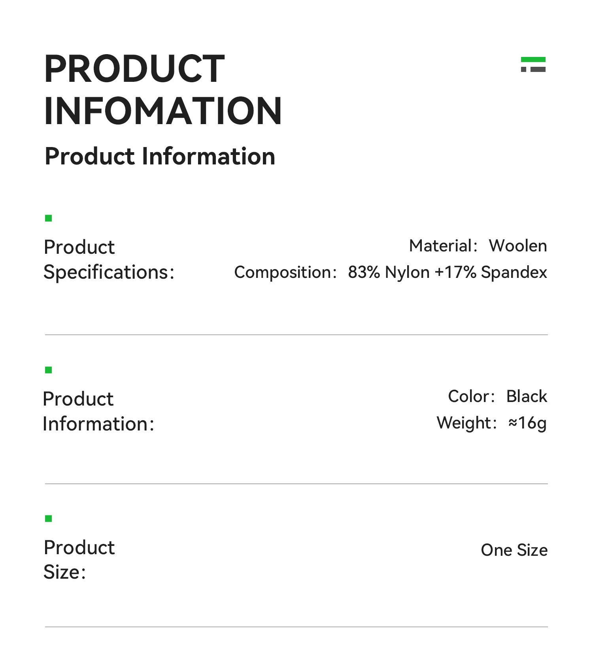Image resolution: width=593 pixels, height=670 pixels.
Task: Click the Composition label
Action: (x=285, y=272)
